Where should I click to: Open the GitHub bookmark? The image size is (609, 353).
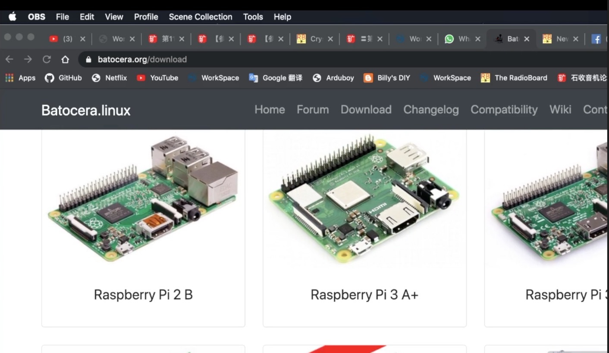63,78
